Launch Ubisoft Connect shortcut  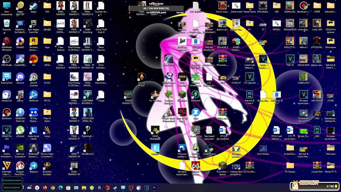click(x=34, y=80)
